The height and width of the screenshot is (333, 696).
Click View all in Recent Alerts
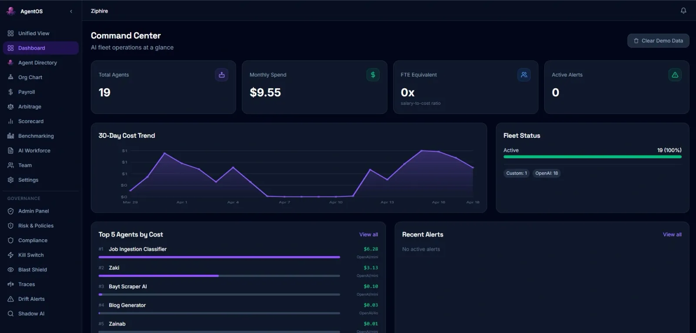coord(672,235)
